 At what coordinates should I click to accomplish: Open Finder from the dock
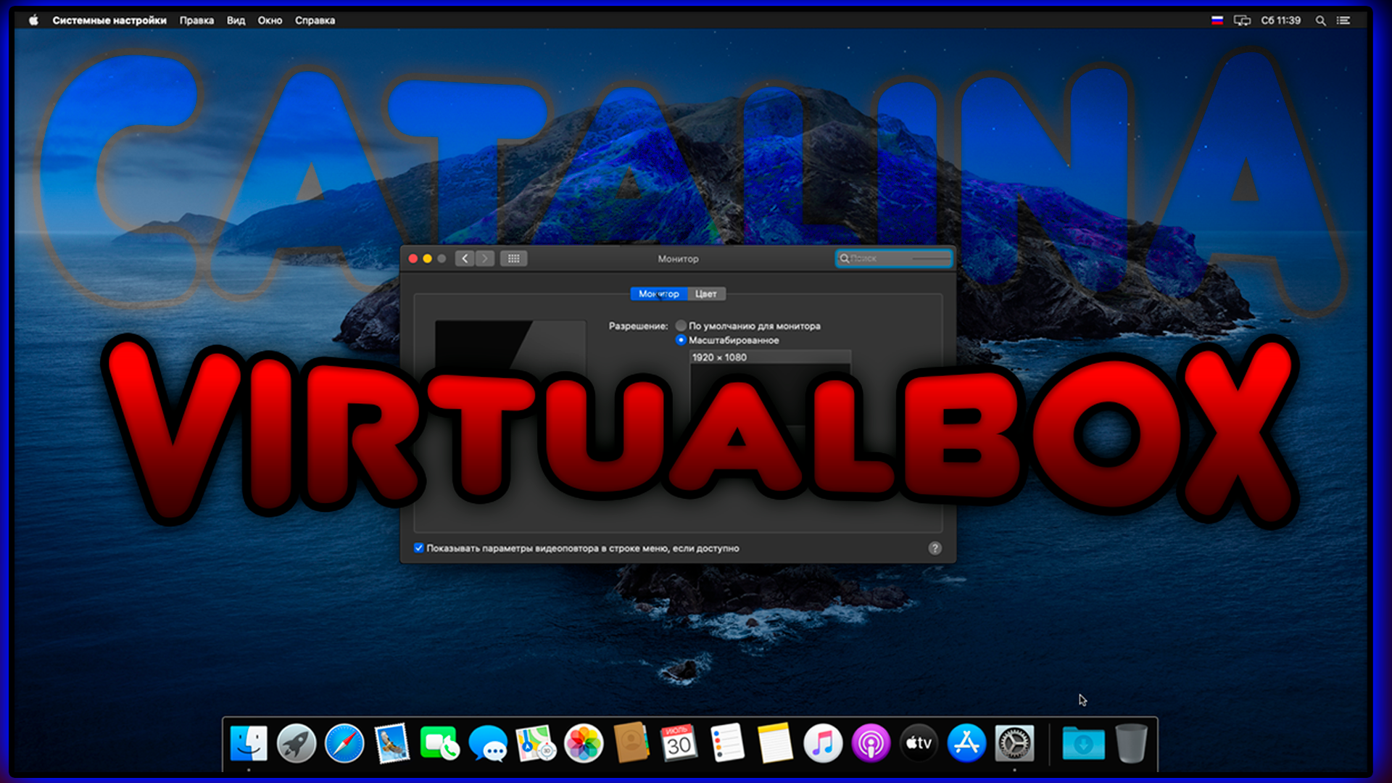point(249,743)
